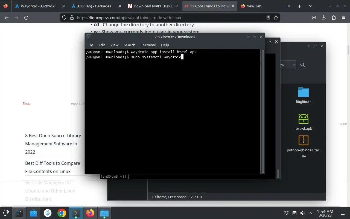
Task: Go forward in browser history
Action: point(16,18)
